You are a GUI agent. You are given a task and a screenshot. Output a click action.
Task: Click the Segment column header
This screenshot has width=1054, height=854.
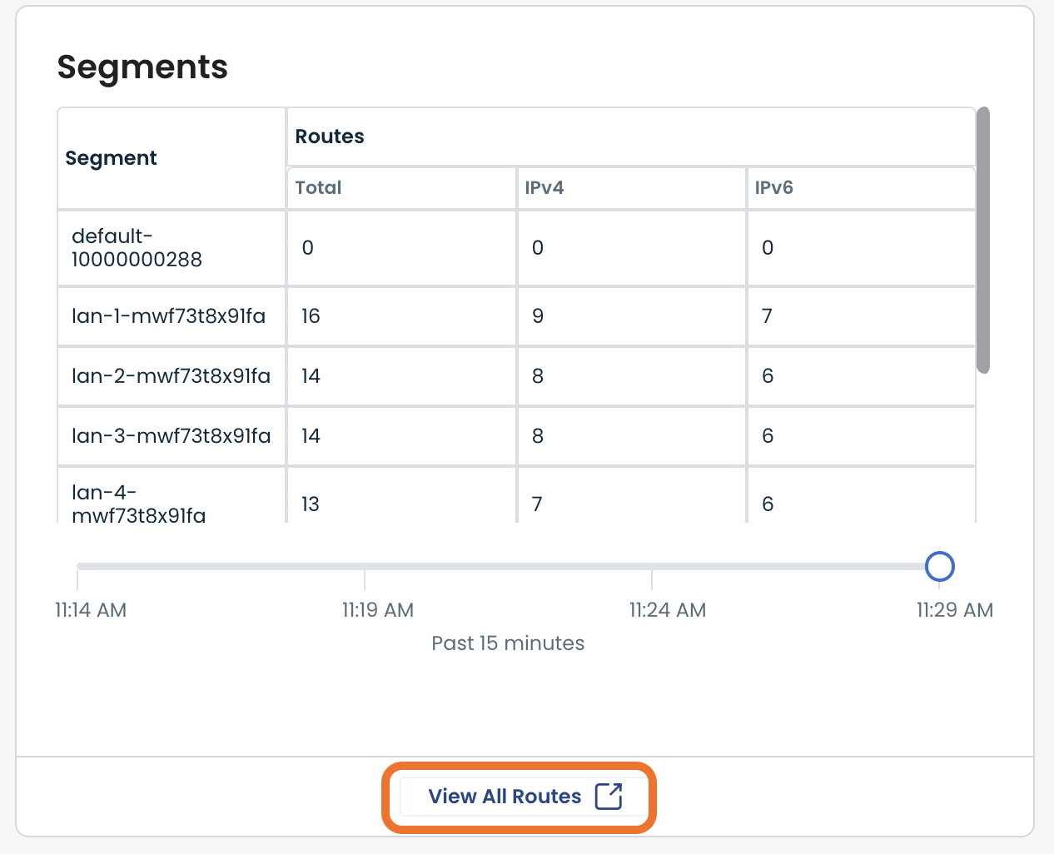[x=172, y=158]
